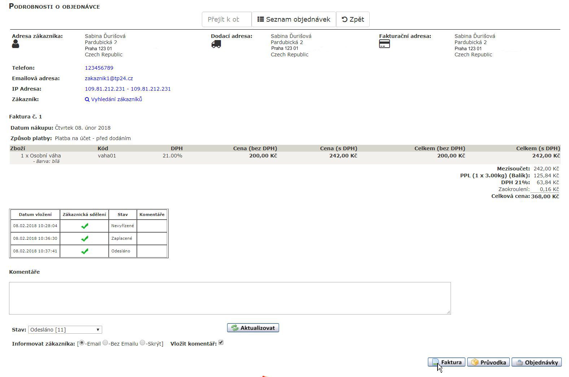Select the Email notification radio button
This screenshot has width=569, height=377.
tap(82, 343)
